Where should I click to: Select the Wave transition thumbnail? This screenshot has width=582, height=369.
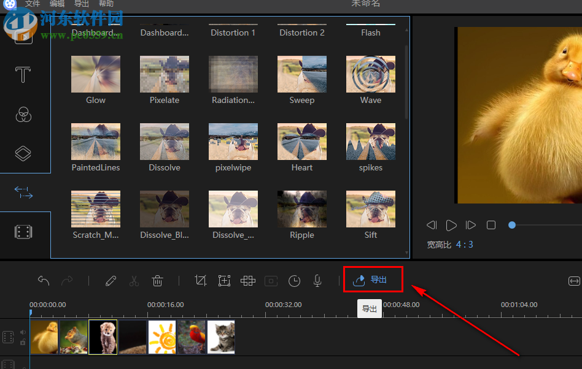tap(370, 74)
